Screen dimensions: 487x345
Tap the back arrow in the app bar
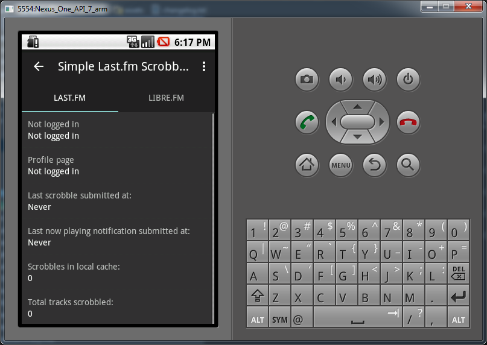click(x=39, y=66)
